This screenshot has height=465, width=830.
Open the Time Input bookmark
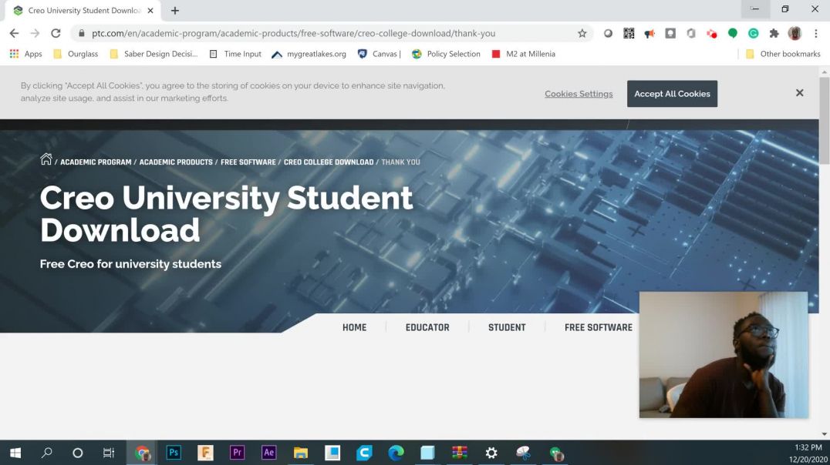[x=235, y=54]
